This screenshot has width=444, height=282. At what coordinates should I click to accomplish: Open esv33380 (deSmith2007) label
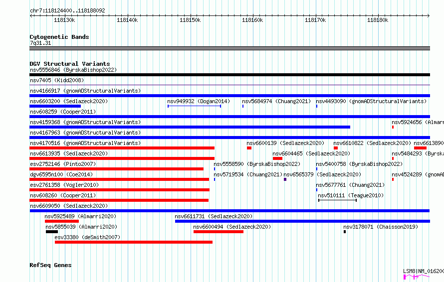[87, 237]
